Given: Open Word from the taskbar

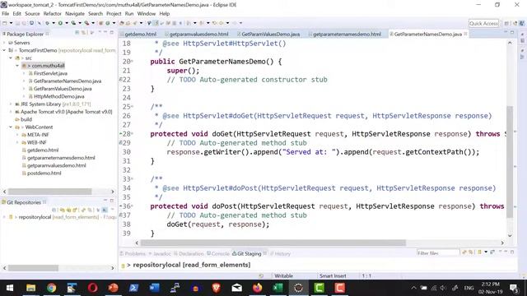Looking at the screenshot, I should click(x=154, y=288).
